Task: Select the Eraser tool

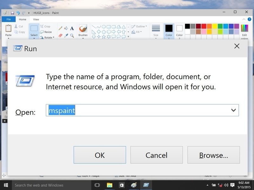Action: (60, 35)
